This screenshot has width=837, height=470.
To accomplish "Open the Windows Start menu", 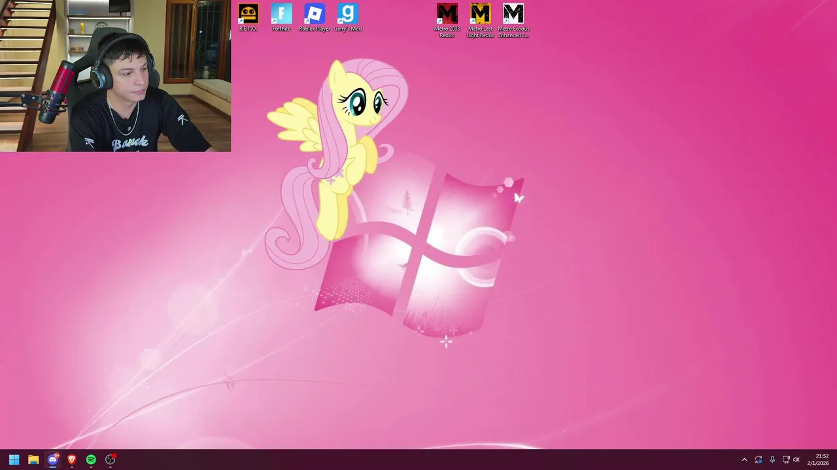I will 14,460.
